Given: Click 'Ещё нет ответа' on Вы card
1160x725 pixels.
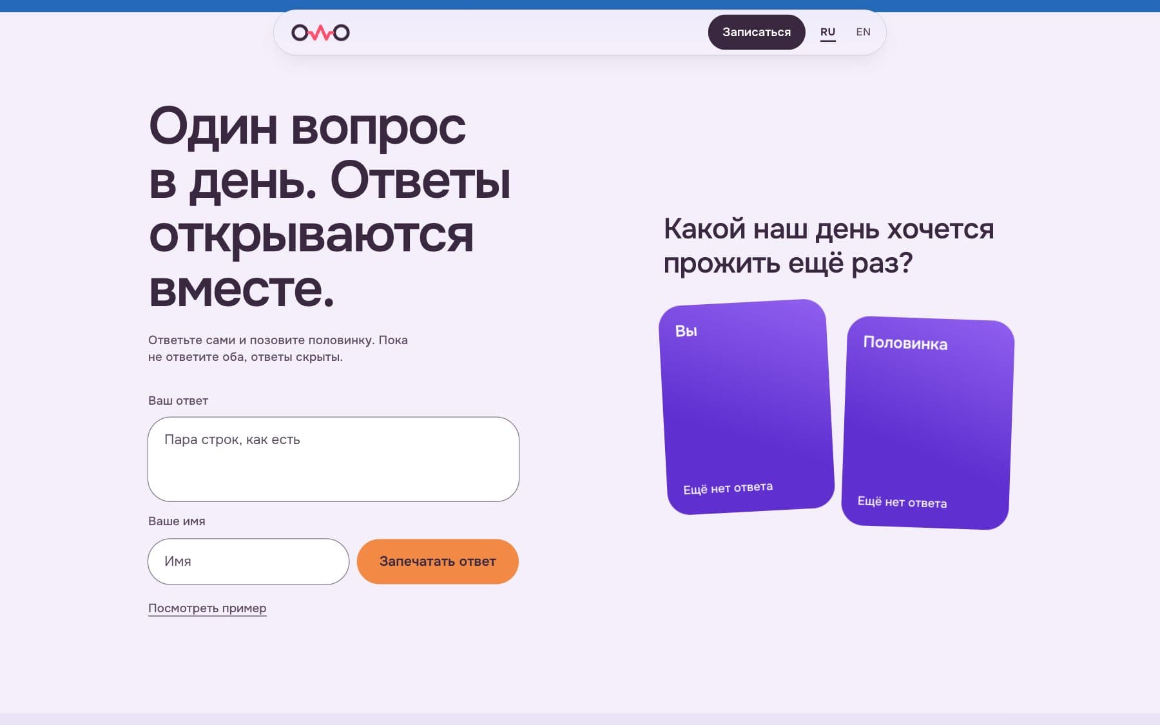Looking at the screenshot, I should click(728, 488).
